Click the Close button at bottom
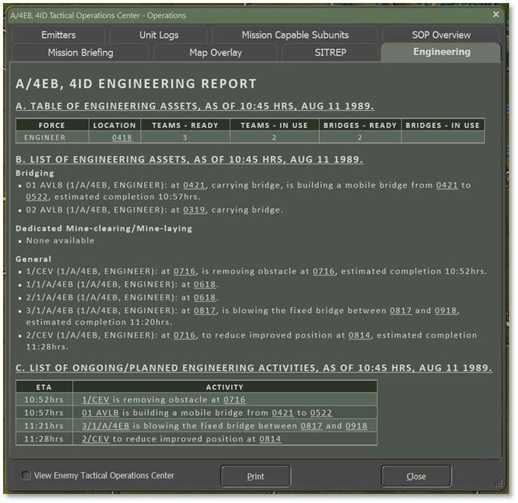 416,476
